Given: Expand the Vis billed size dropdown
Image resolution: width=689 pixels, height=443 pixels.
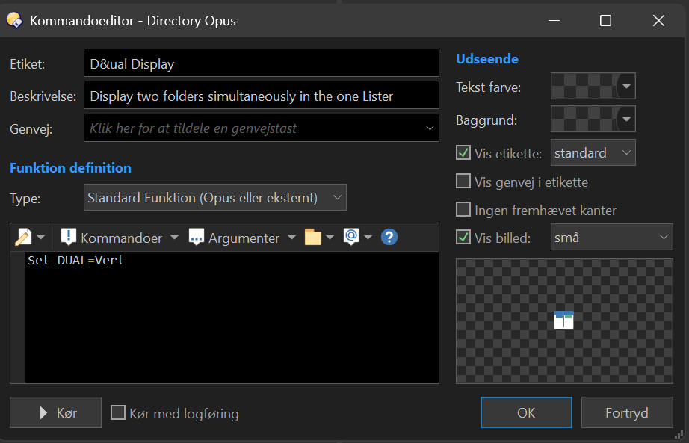Looking at the screenshot, I should pos(612,238).
